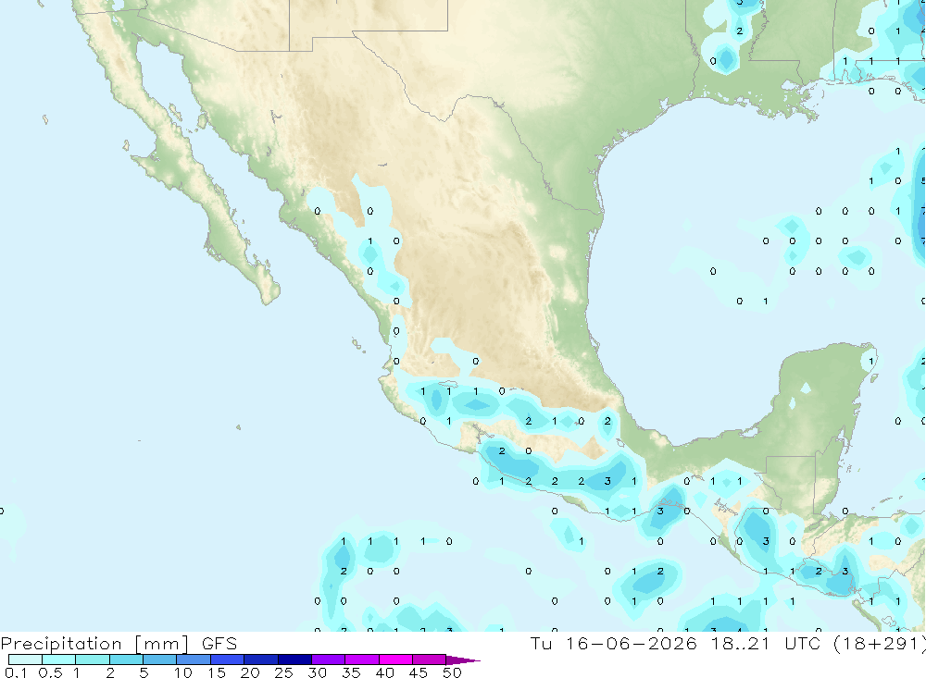Select the legend swatch between 20 and 25
926x678 pixels.
[261, 660]
